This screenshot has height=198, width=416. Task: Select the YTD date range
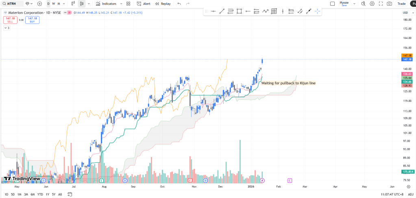40,194
